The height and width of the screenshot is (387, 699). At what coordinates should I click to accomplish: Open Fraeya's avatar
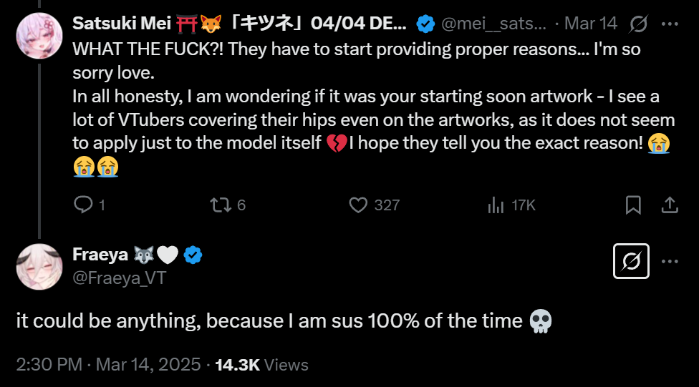39,267
